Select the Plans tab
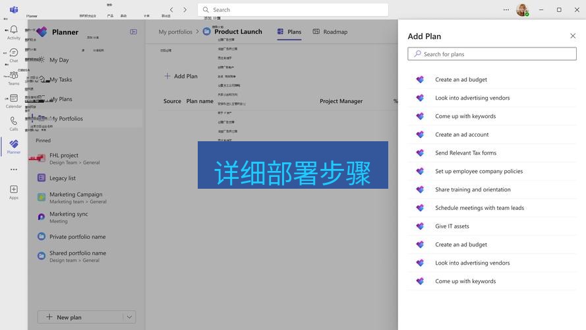586x330 pixels. tap(289, 32)
